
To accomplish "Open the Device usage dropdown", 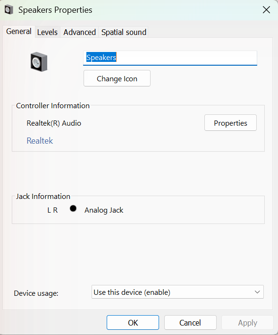I will click(177, 292).
